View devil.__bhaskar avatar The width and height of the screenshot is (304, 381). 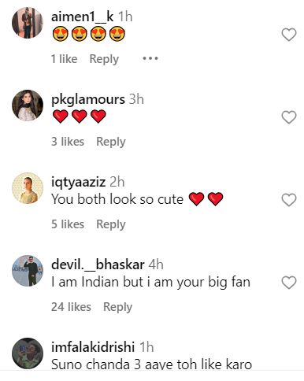tap(28, 271)
